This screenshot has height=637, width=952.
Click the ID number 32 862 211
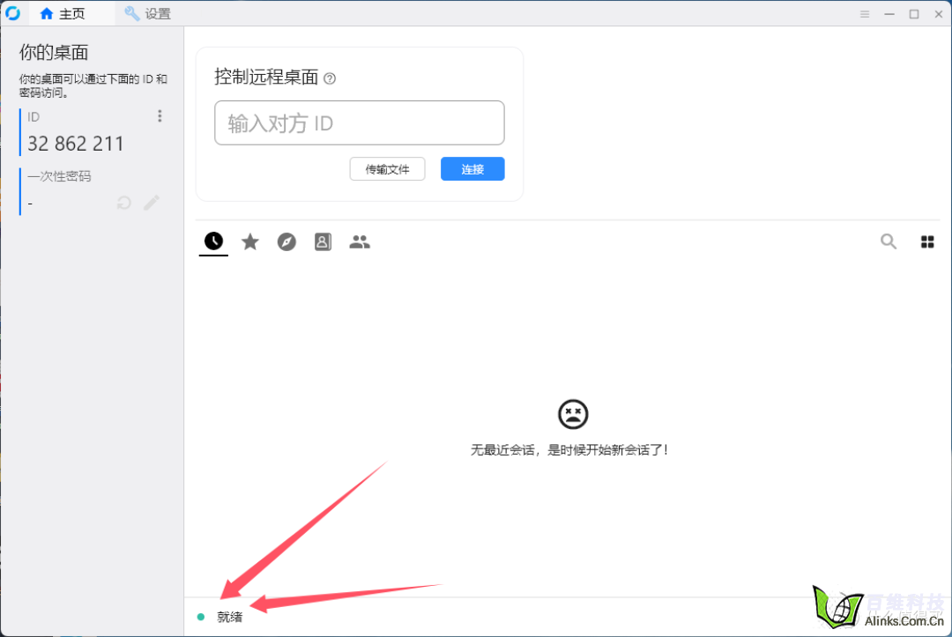tap(76, 144)
